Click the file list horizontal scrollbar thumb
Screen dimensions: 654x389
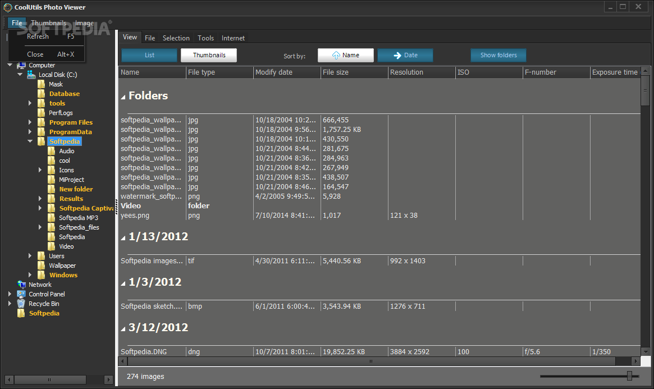(x=371, y=361)
